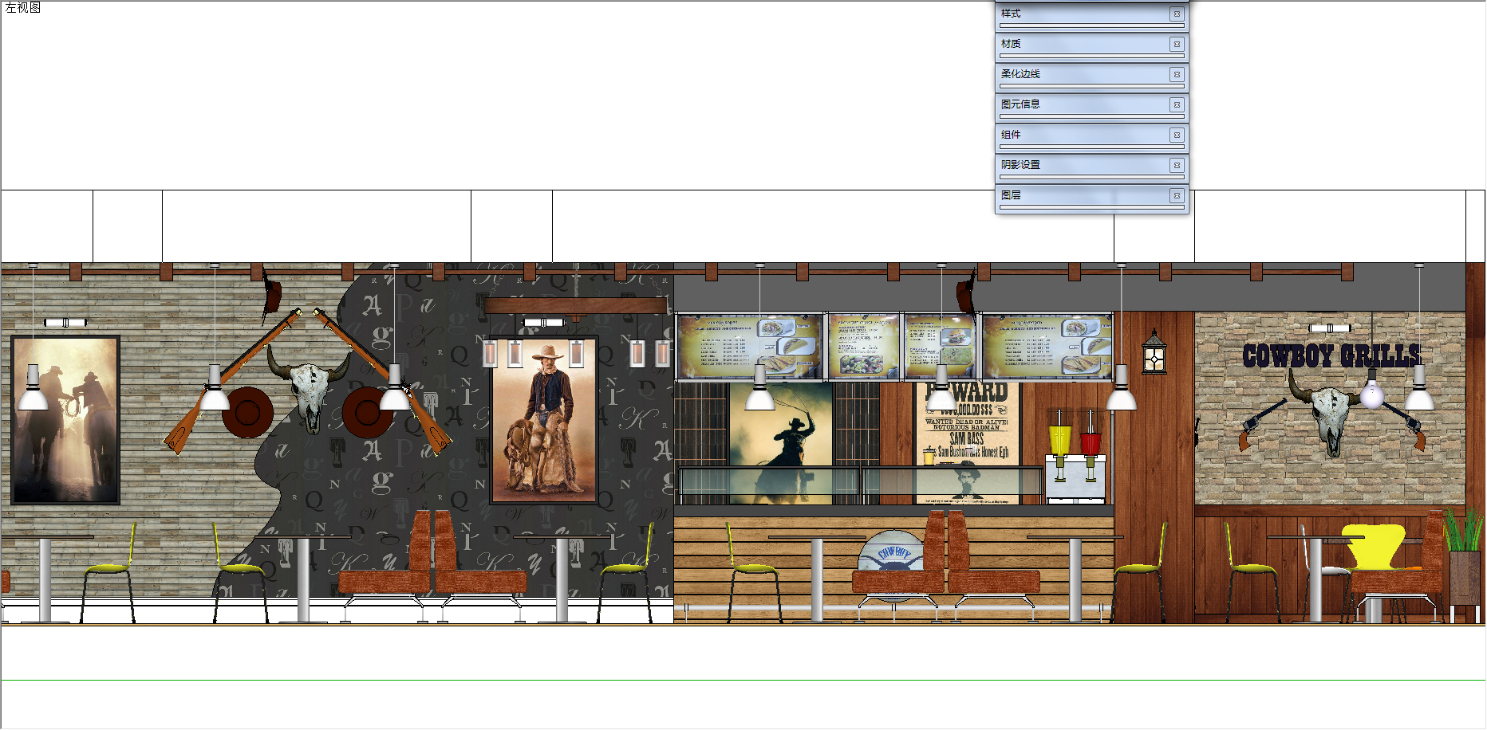Screen dimensions: 1487x730
Task: Close the 柔化边线 panel with its X icon
Action: coord(1177,75)
